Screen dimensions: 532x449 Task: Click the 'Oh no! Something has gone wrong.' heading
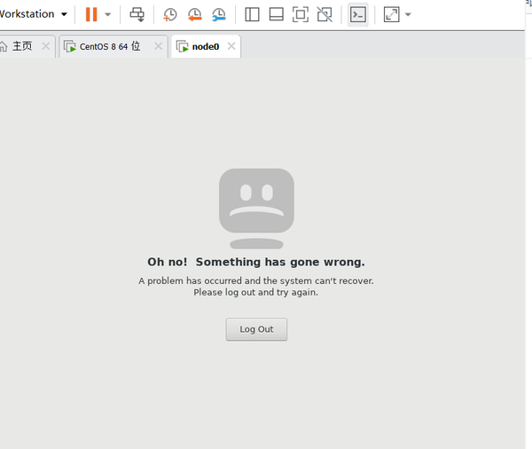tap(256, 262)
